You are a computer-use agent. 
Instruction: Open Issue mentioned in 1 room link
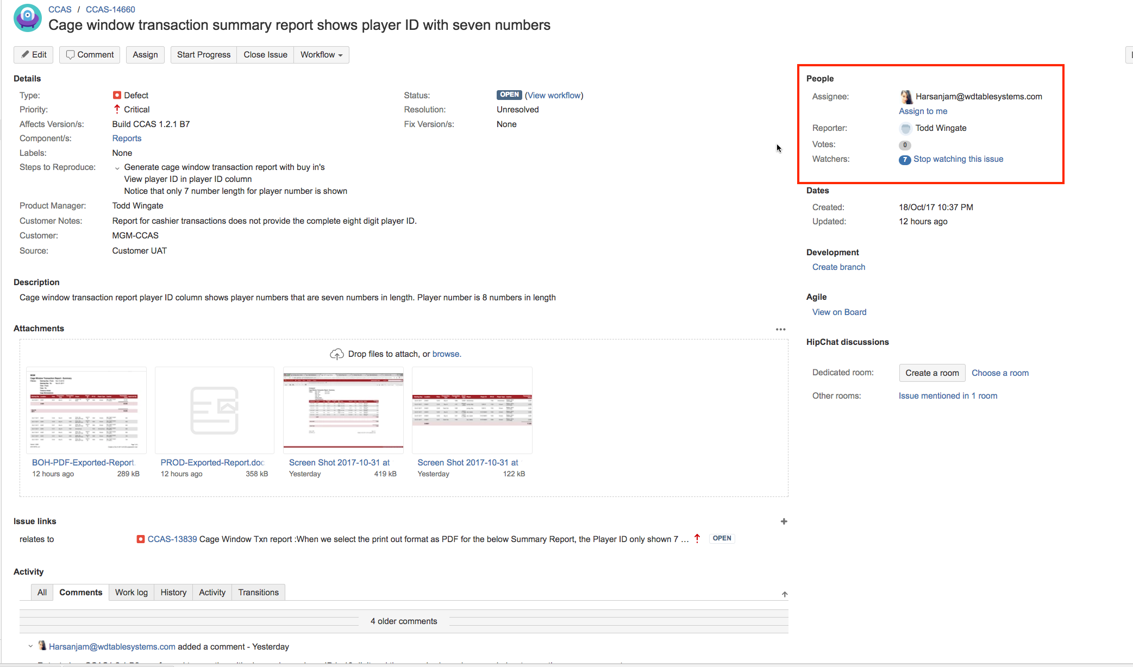point(948,396)
